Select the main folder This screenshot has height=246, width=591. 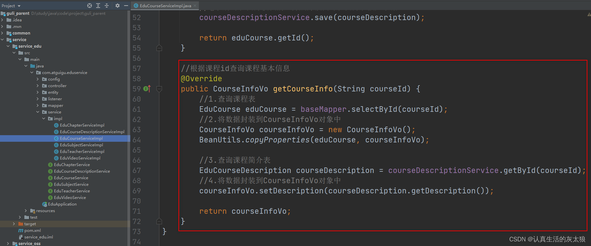35,60
